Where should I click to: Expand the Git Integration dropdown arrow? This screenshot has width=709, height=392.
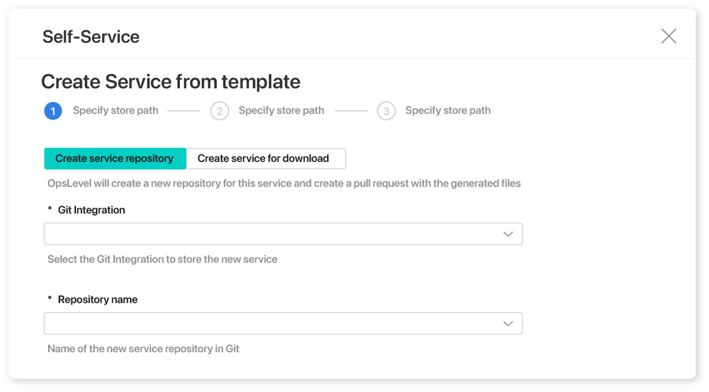[x=508, y=234]
